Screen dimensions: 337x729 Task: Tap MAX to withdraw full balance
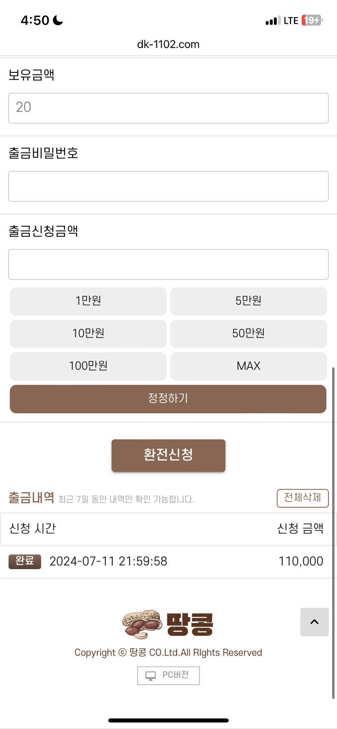tap(248, 366)
